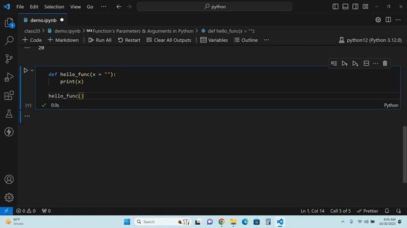Screen dimensions: 407x228
Task: Open Manage settings gear in activity bar
Action: coord(9,198)
